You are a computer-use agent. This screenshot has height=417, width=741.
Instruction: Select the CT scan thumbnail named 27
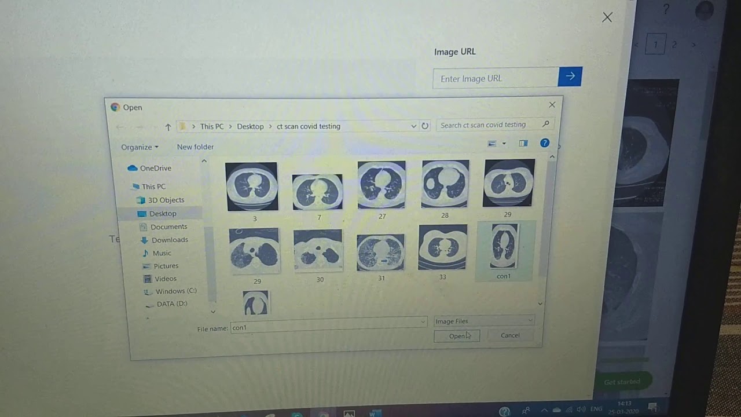click(x=381, y=185)
